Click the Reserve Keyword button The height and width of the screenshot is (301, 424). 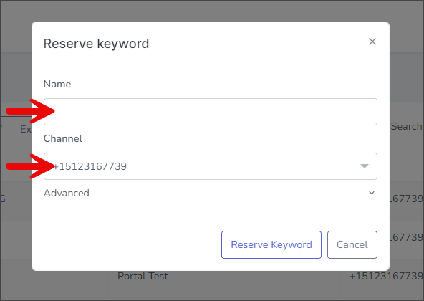click(271, 244)
